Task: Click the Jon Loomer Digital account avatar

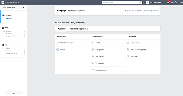Action: tap(147, 2)
